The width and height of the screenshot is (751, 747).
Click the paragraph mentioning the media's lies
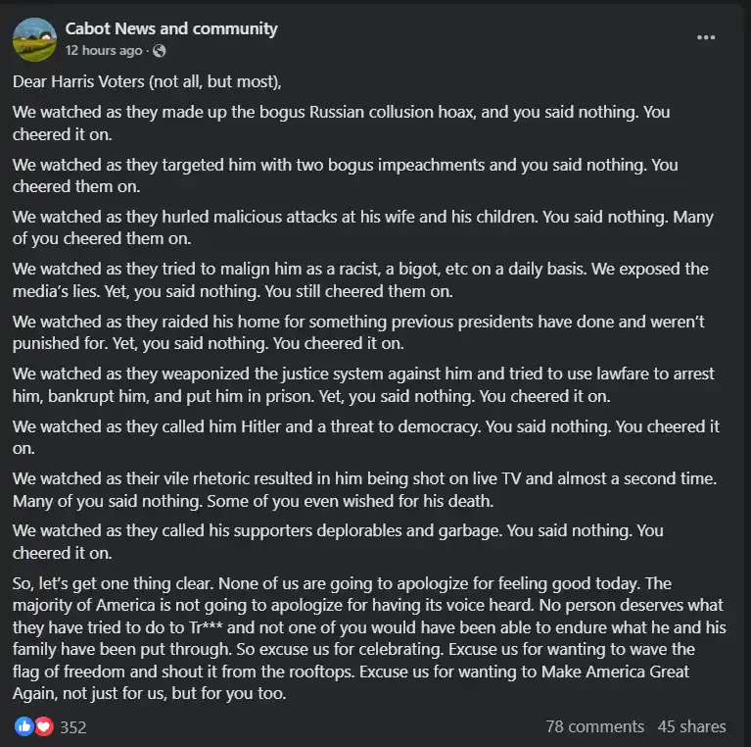point(360,280)
